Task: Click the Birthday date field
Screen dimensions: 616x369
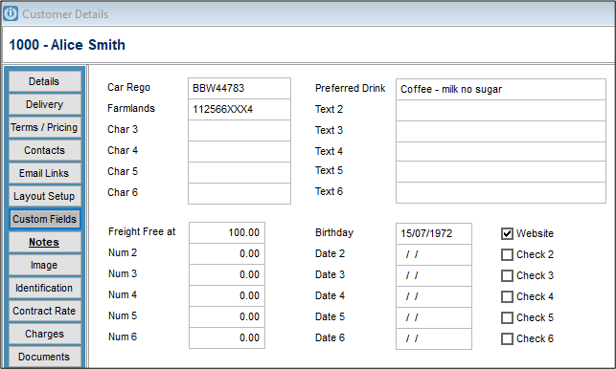Action: [434, 233]
